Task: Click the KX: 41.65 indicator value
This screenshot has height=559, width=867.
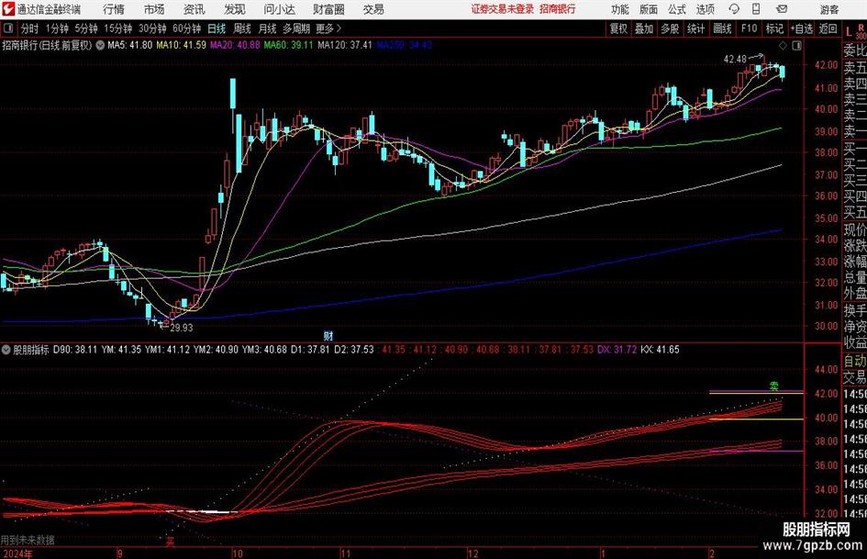Action: point(660,350)
